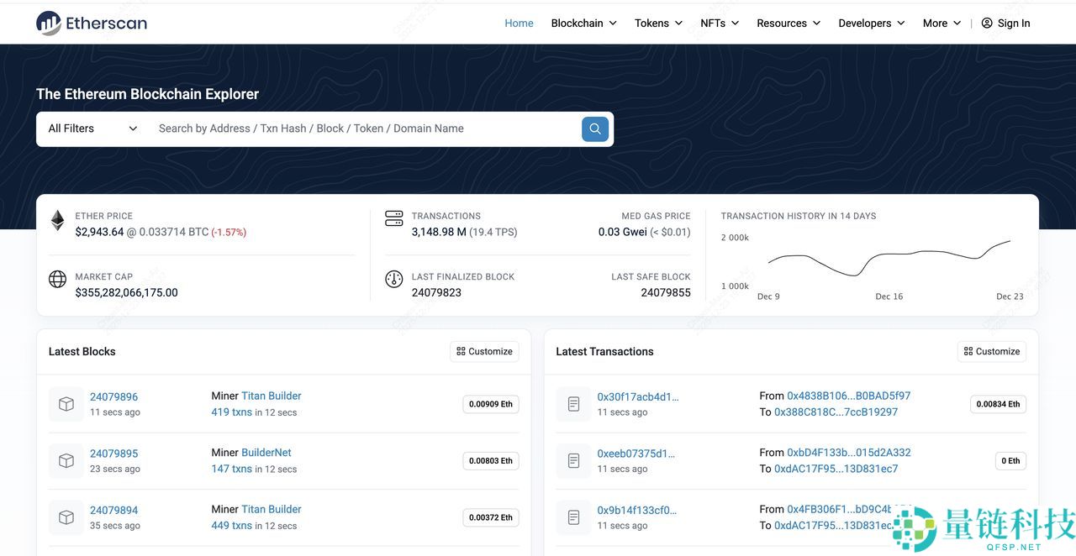Screen dimensions: 1076x556
Task: Open the 147 txns link
Action: (x=232, y=469)
